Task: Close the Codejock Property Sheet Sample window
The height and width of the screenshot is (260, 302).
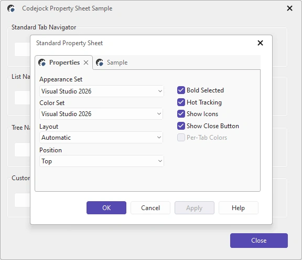Action: pyautogui.click(x=289, y=8)
